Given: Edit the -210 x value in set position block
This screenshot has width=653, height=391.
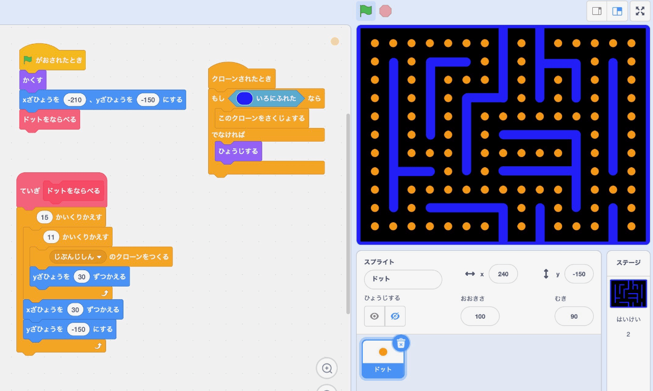Looking at the screenshot, I should (74, 99).
